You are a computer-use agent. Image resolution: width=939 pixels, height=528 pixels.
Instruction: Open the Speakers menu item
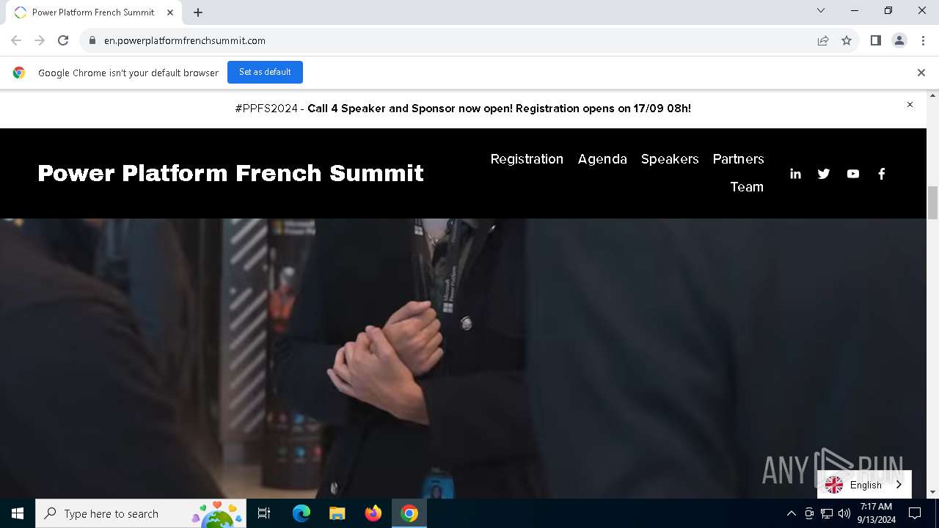pos(670,159)
